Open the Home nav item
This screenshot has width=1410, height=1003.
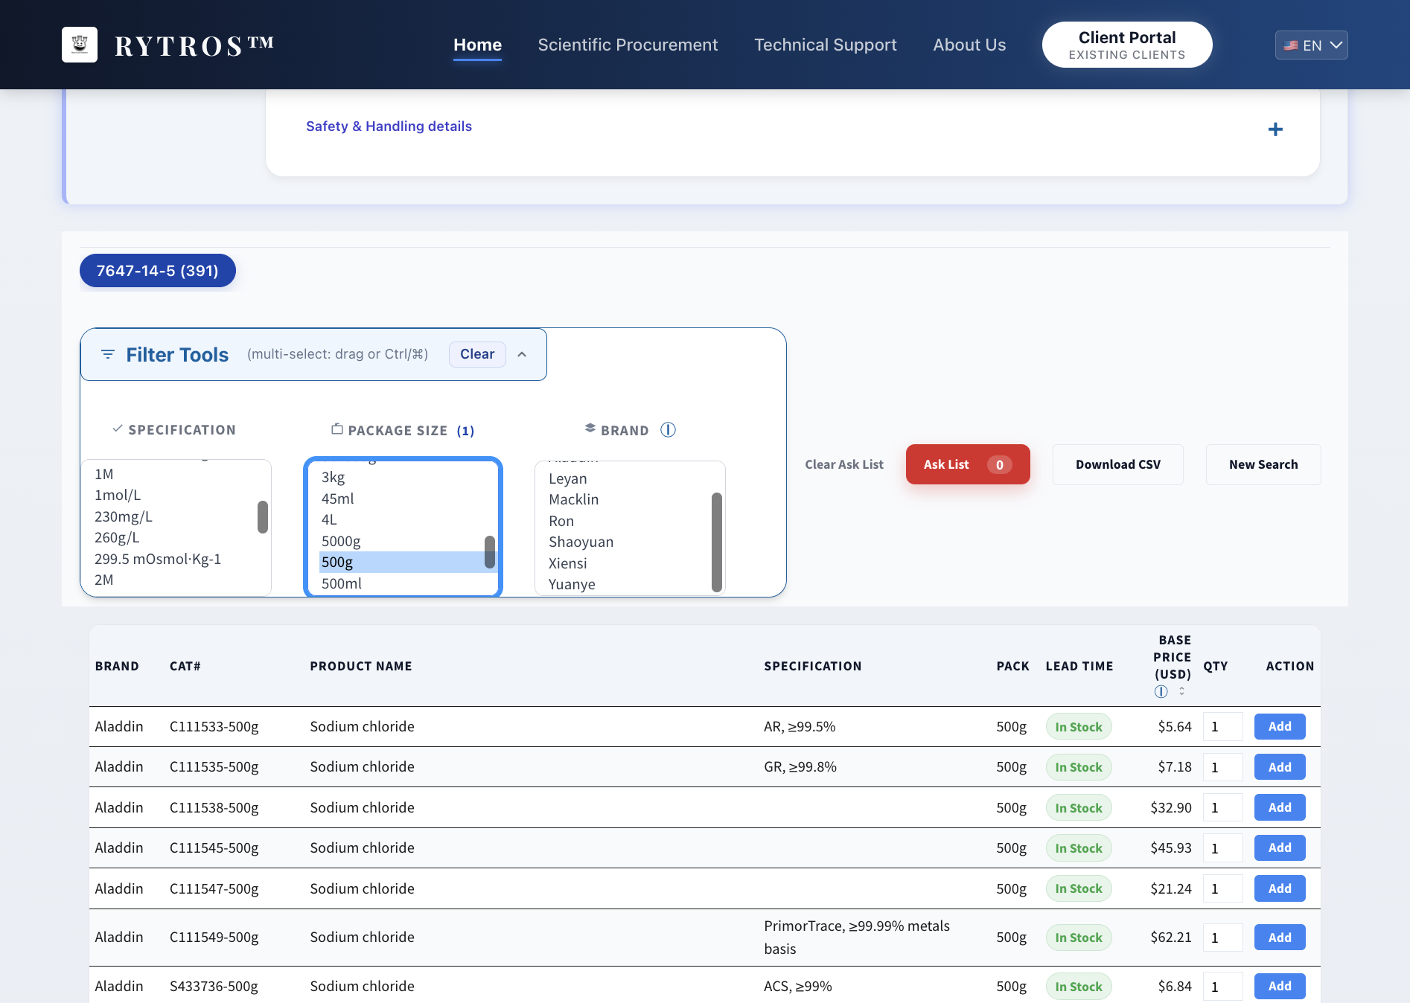point(477,45)
